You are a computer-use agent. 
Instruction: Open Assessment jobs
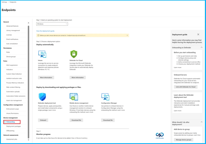click(12, 139)
